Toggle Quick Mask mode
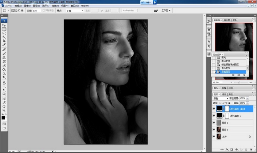This screenshot has width=257, height=153. pos(4,124)
